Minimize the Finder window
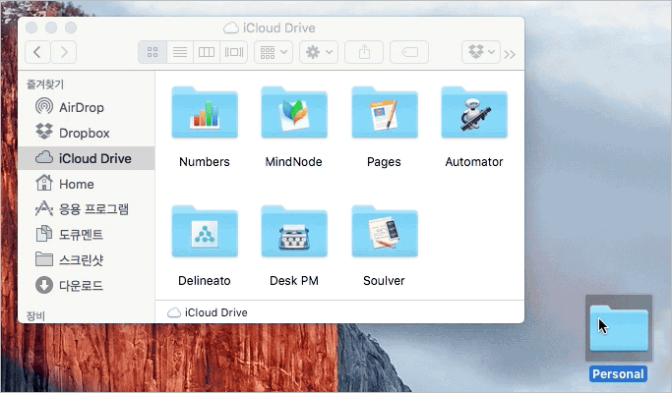Image resolution: width=672 pixels, height=393 pixels. coord(51,28)
